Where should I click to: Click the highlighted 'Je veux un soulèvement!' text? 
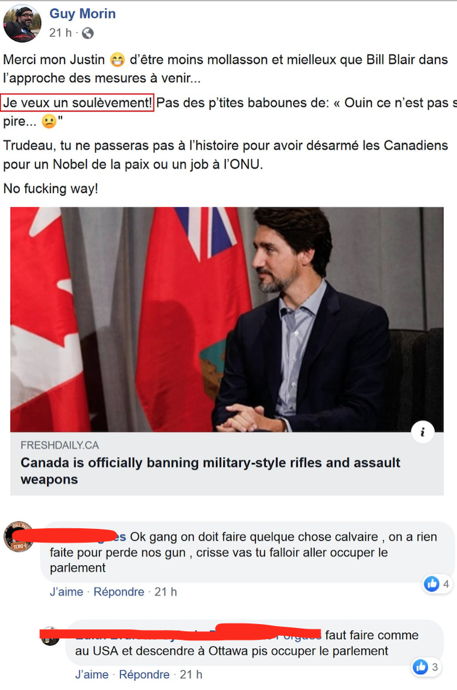click(x=77, y=102)
